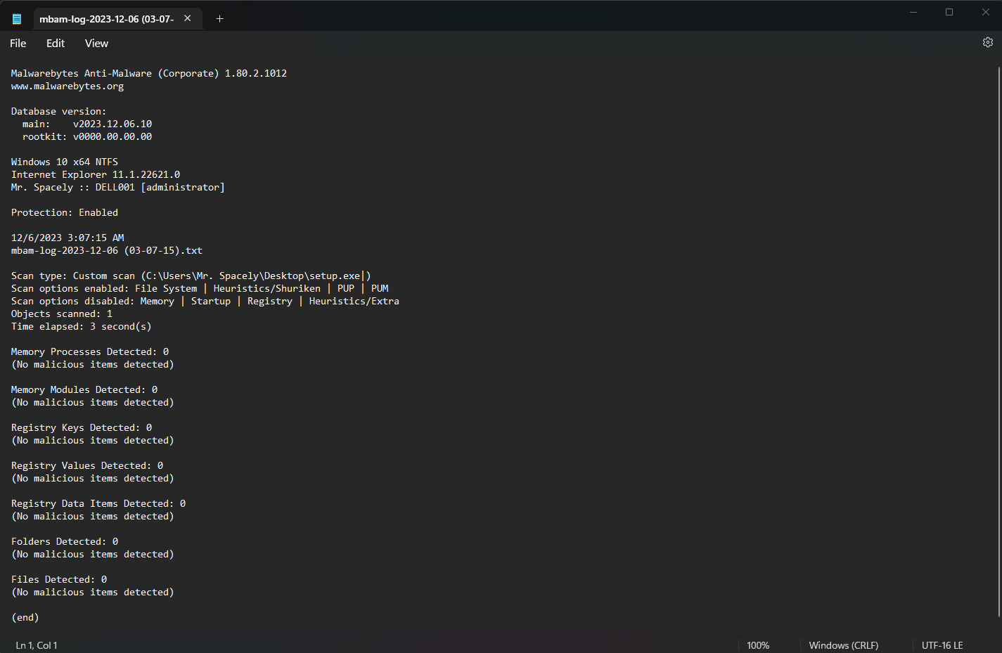Click the 'Time elapsed: 3 second(s)' line
The height and width of the screenshot is (653, 1002).
[82, 327]
